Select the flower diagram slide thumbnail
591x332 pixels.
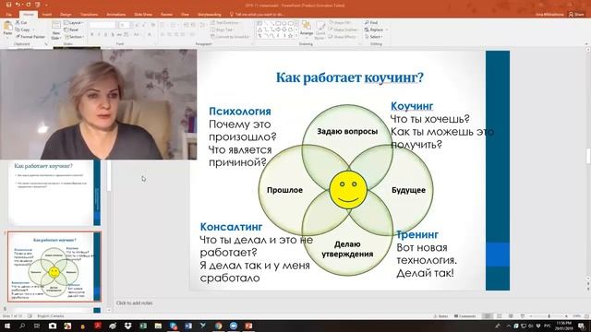(x=54, y=267)
